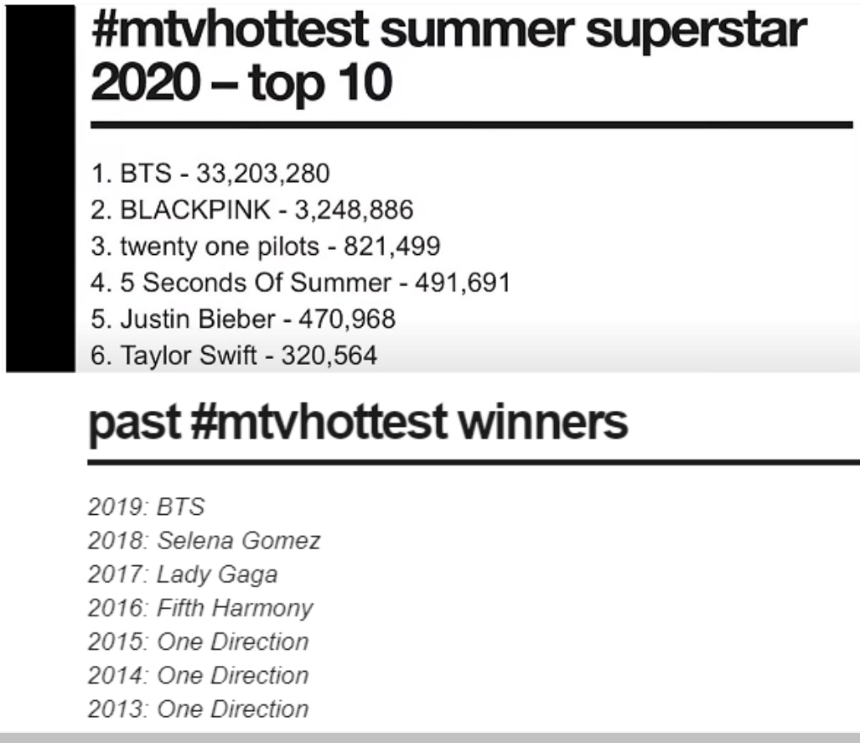Image resolution: width=860 pixels, height=743 pixels.
Task: Select the Justin Bieber ranking entry
Action: pyautogui.click(x=242, y=320)
